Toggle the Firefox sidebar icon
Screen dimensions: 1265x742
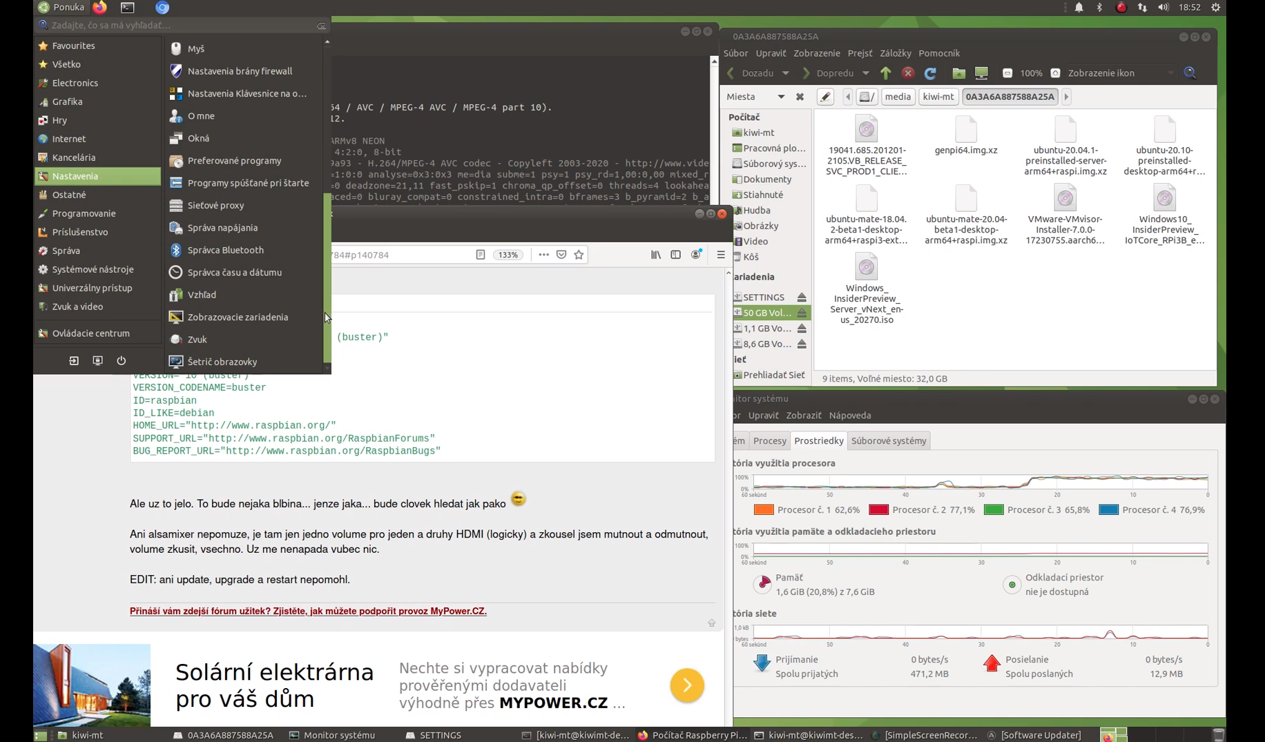pos(676,255)
